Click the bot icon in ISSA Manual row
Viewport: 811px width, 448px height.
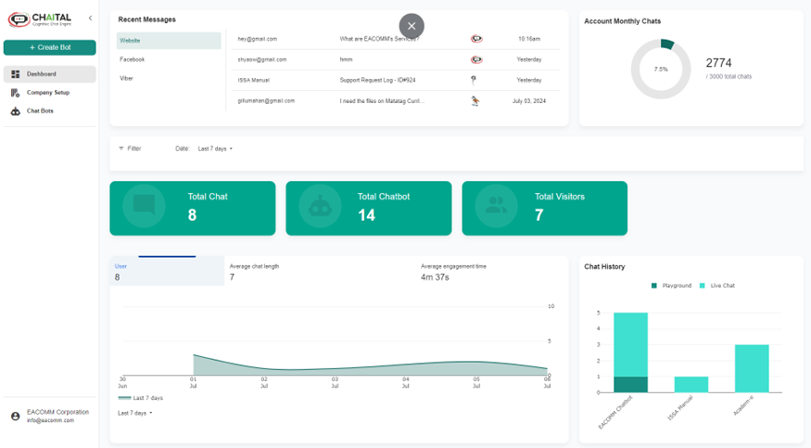click(x=474, y=80)
